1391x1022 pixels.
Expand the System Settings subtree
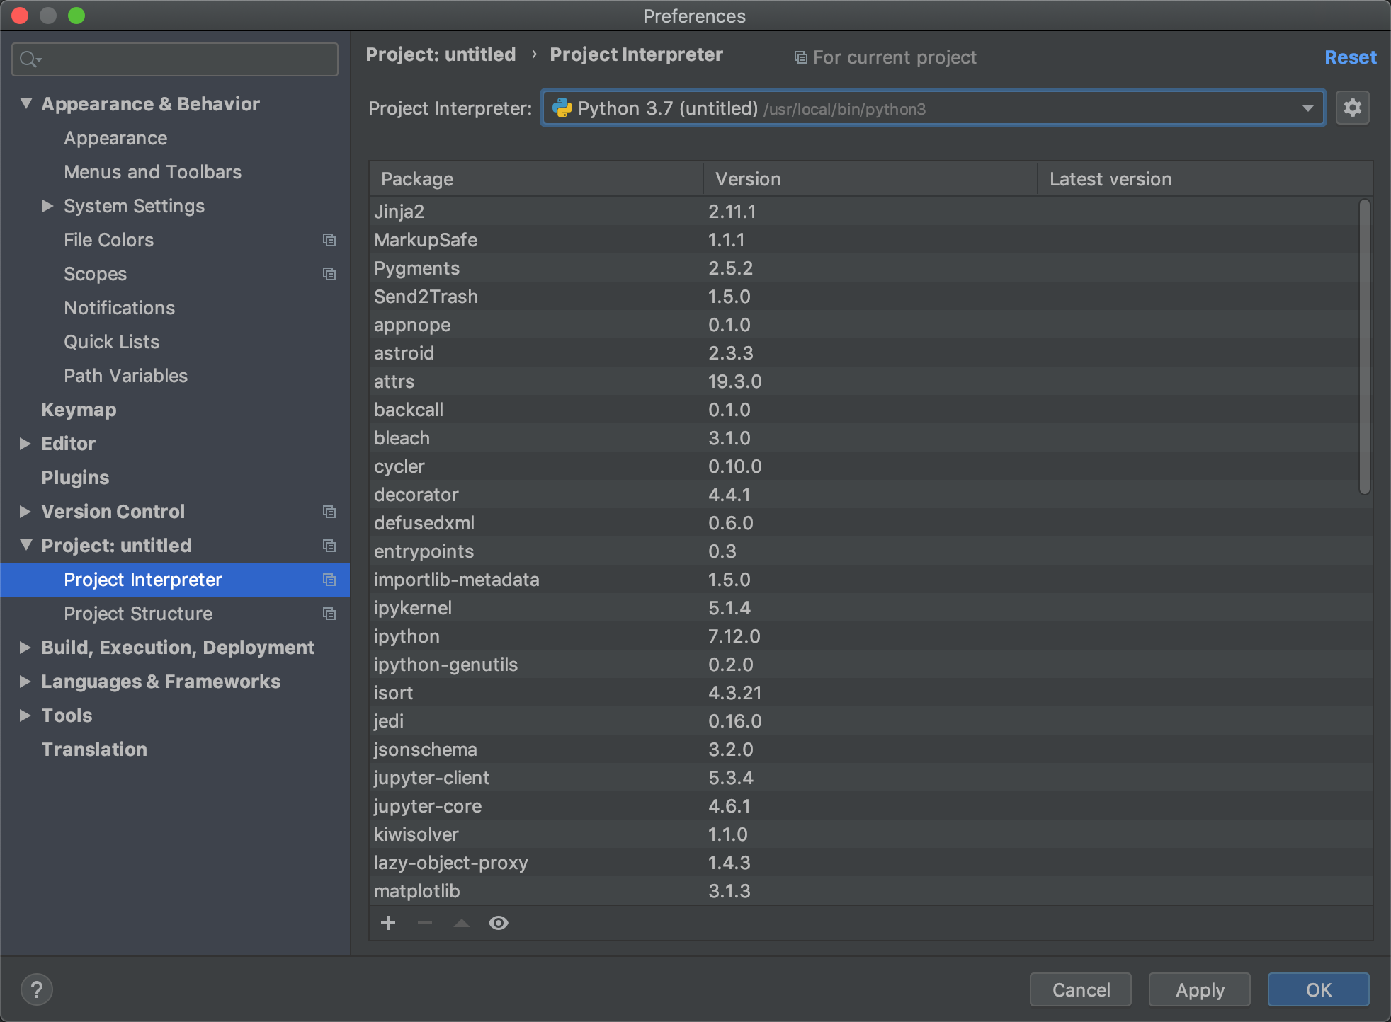point(47,206)
